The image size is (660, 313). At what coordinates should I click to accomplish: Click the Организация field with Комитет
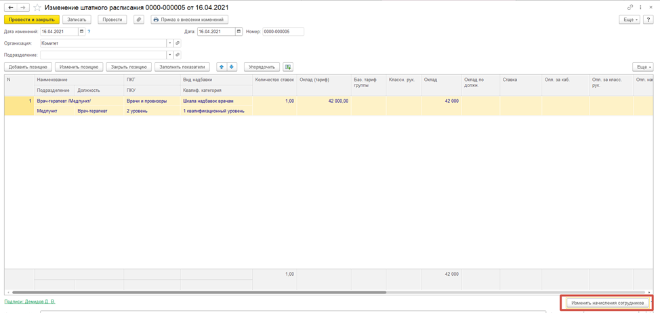[x=104, y=43]
